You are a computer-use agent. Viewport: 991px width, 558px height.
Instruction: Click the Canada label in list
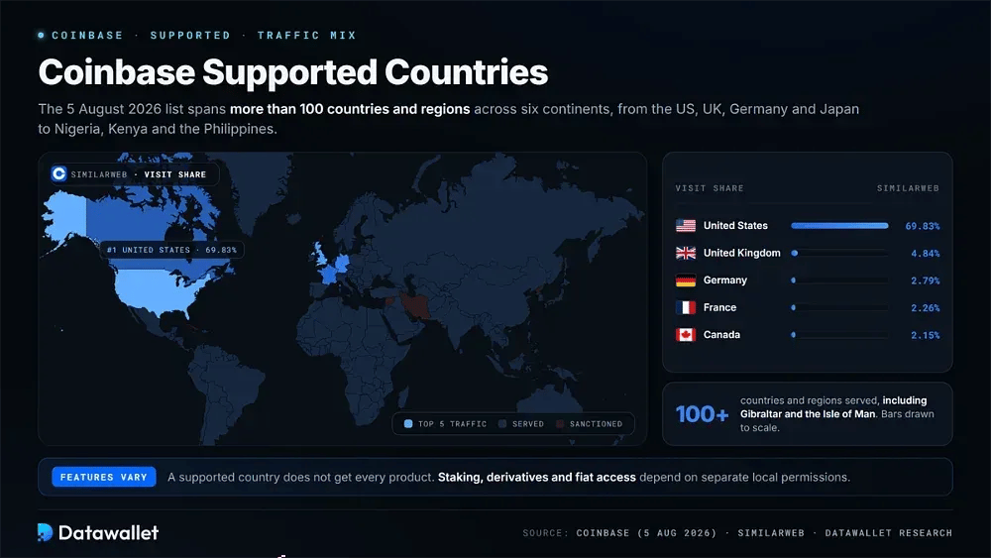(721, 335)
